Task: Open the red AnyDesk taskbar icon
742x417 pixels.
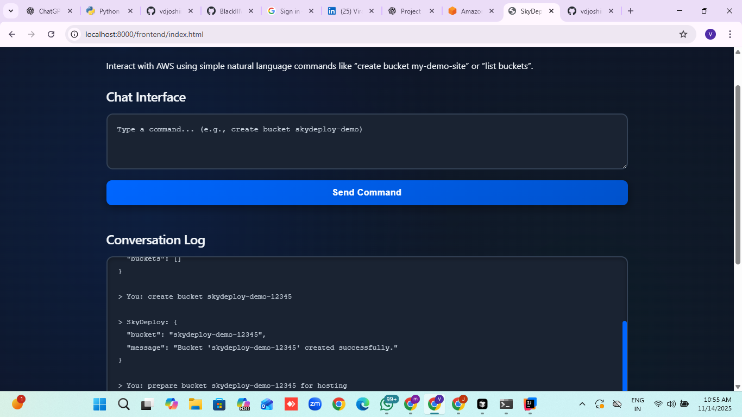Action: click(x=291, y=404)
